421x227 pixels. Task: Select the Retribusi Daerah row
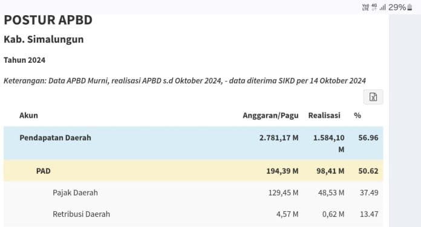click(x=194, y=214)
